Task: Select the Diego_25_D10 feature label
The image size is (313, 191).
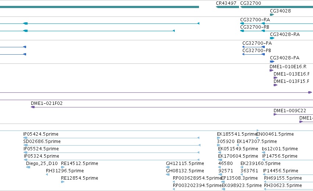Action: tap(42, 164)
